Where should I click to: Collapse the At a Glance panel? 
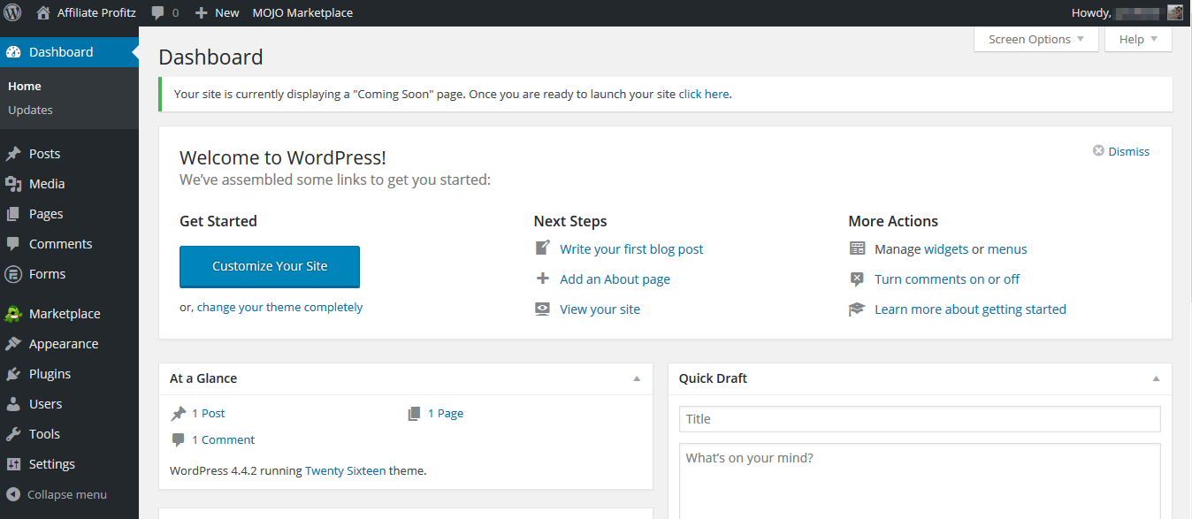pos(637,378)
